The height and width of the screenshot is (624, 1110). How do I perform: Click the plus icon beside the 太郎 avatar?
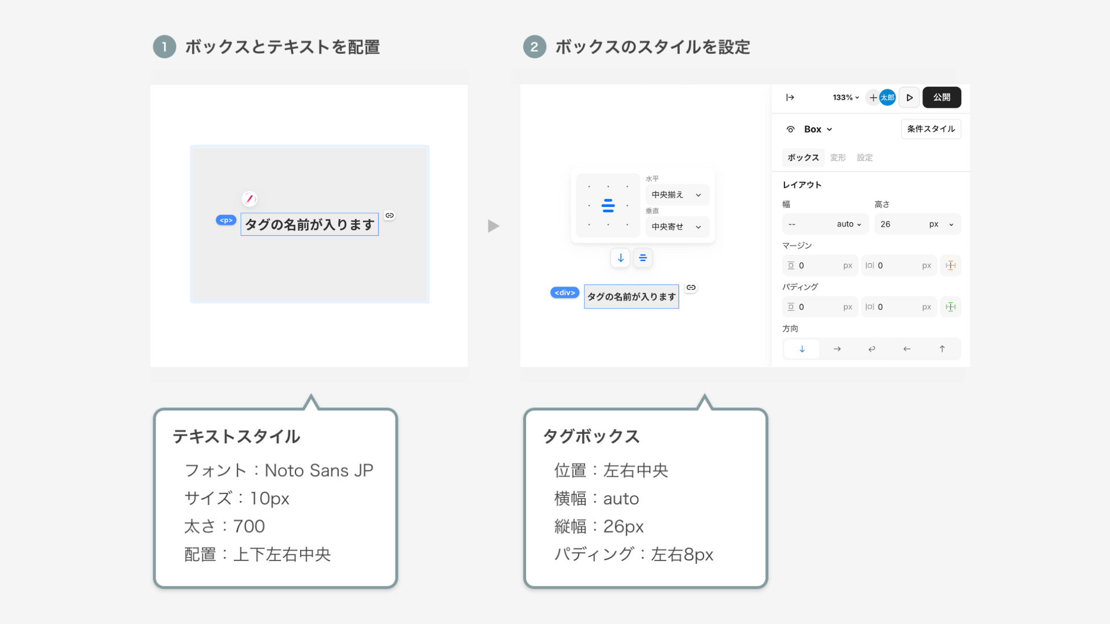point(873,98)
